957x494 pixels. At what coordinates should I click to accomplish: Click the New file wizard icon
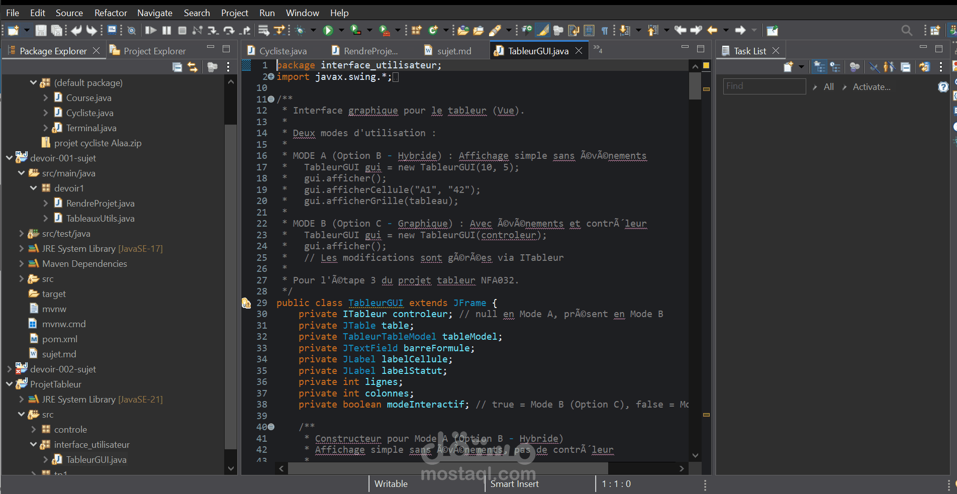point(13,31)
